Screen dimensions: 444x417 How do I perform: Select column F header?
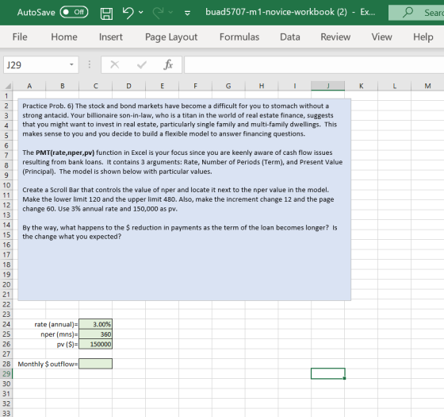tap(195, 86)
